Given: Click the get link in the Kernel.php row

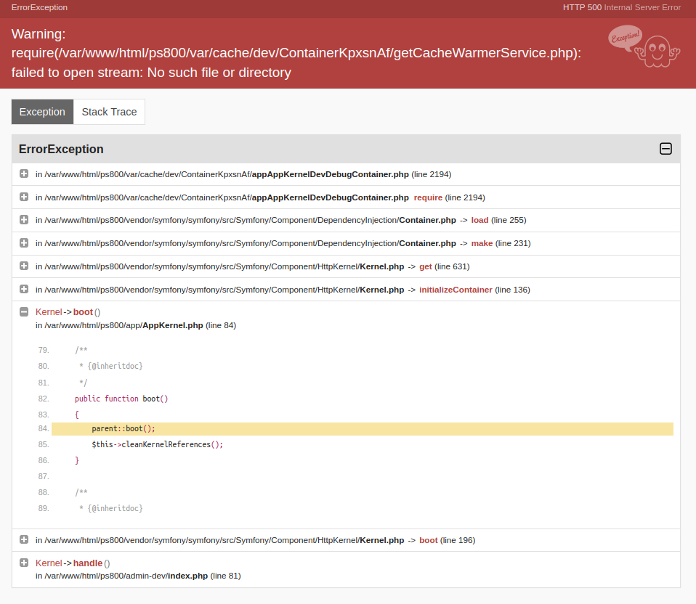Looking at the screenshot, I should point(425,266).
